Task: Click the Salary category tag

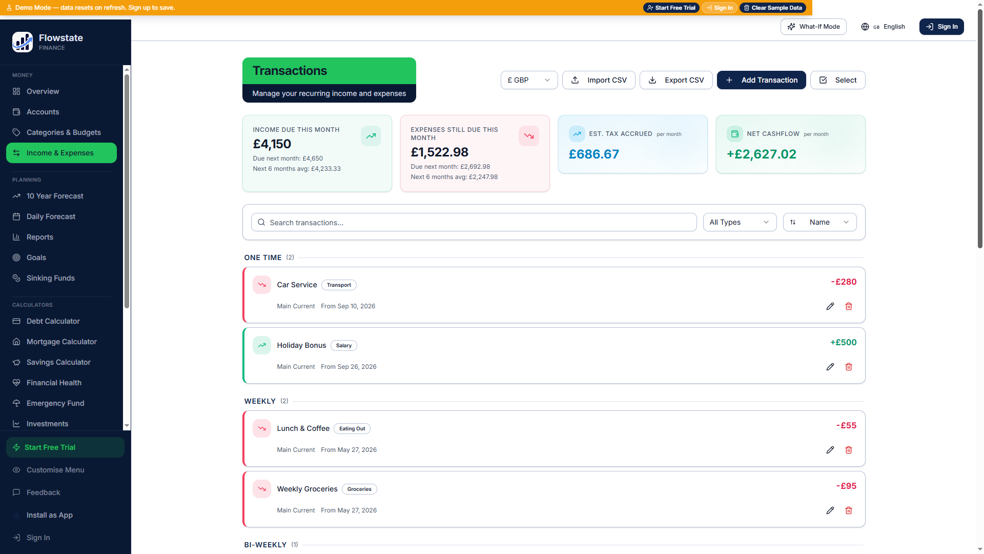Action: coord(344,346)
